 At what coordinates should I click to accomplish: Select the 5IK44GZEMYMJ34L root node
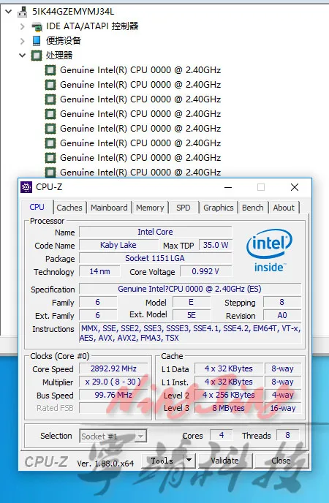pos(73,12)
